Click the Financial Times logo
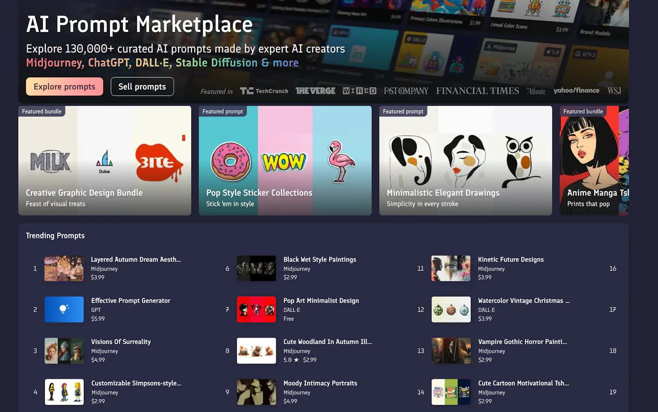 [x=477, y=91]
